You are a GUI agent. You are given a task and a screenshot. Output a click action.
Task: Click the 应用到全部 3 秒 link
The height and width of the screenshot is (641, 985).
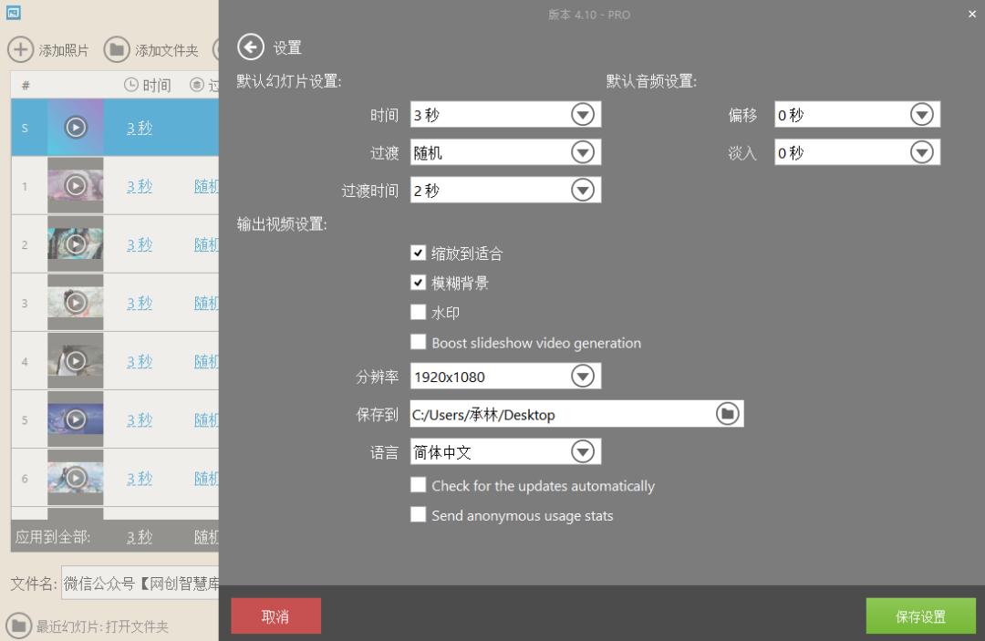(x=140, y=537)
